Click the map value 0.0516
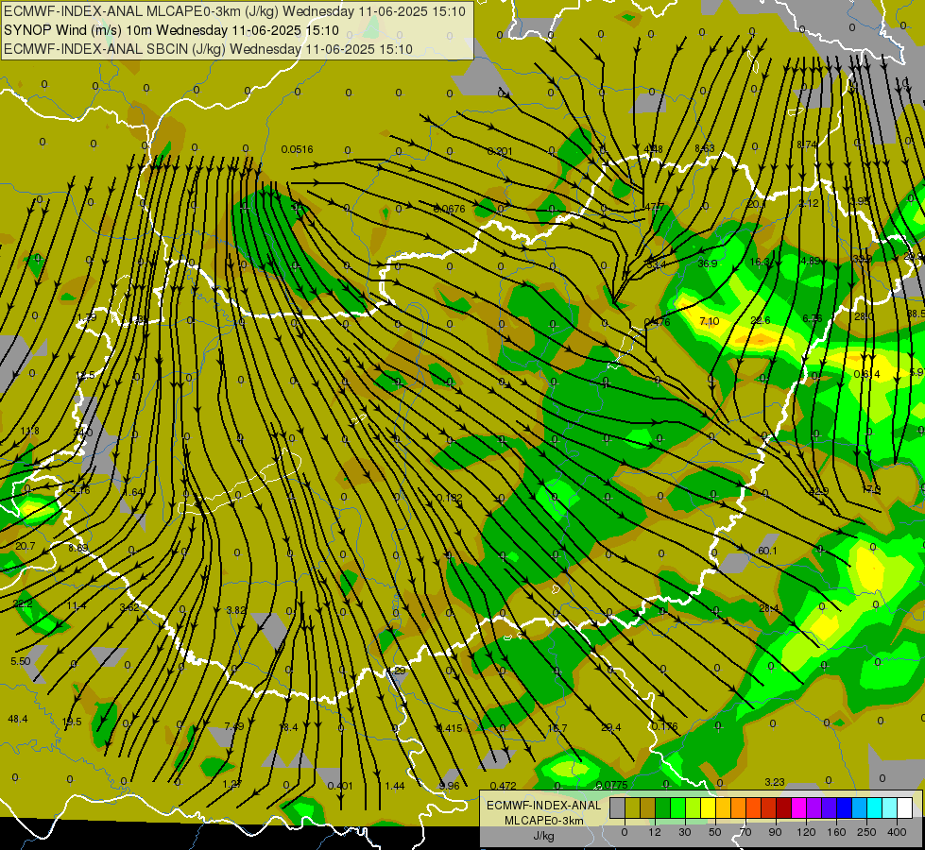The height and width of the screenshot is (850, 925). coord(298,150)
